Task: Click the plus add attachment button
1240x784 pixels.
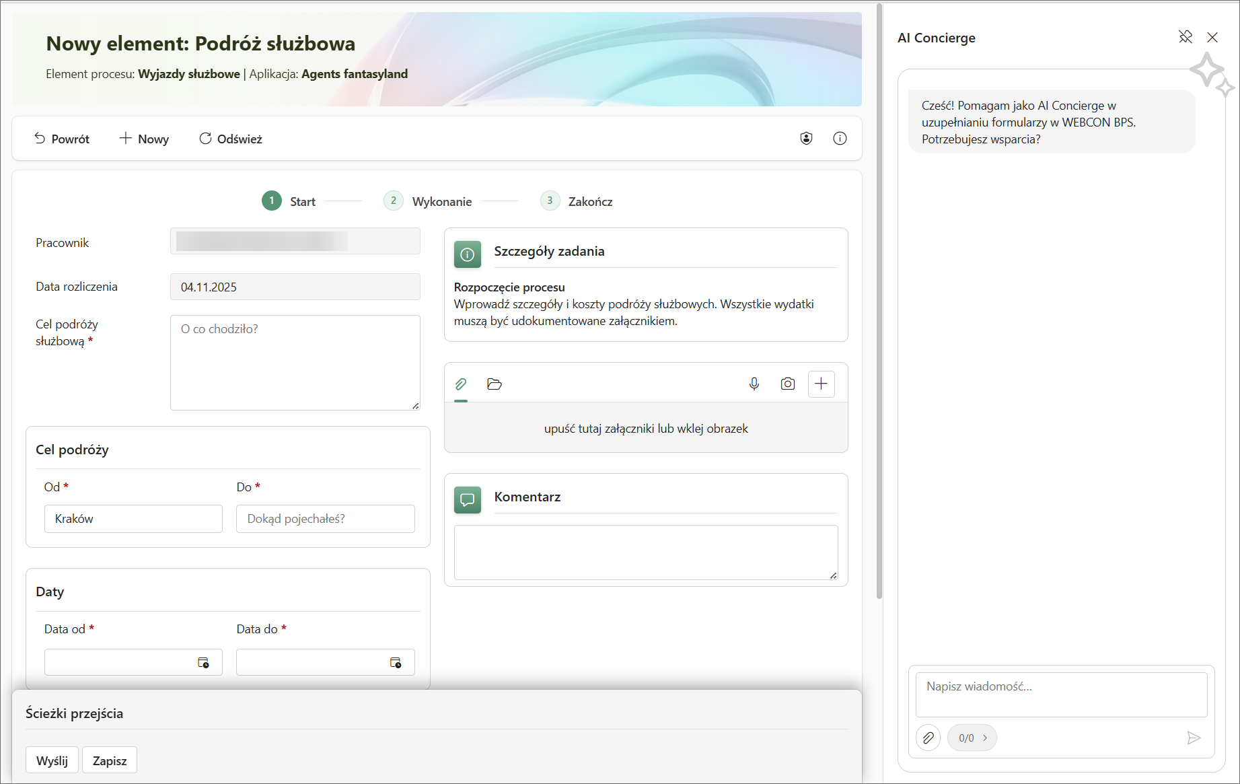Action: (x=821, y=384)
